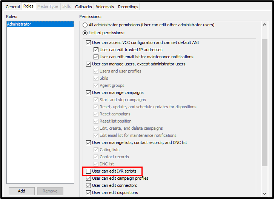The image size is (275, 200).
Task: Disable User can edit connectors
Action: pos(89,186)
